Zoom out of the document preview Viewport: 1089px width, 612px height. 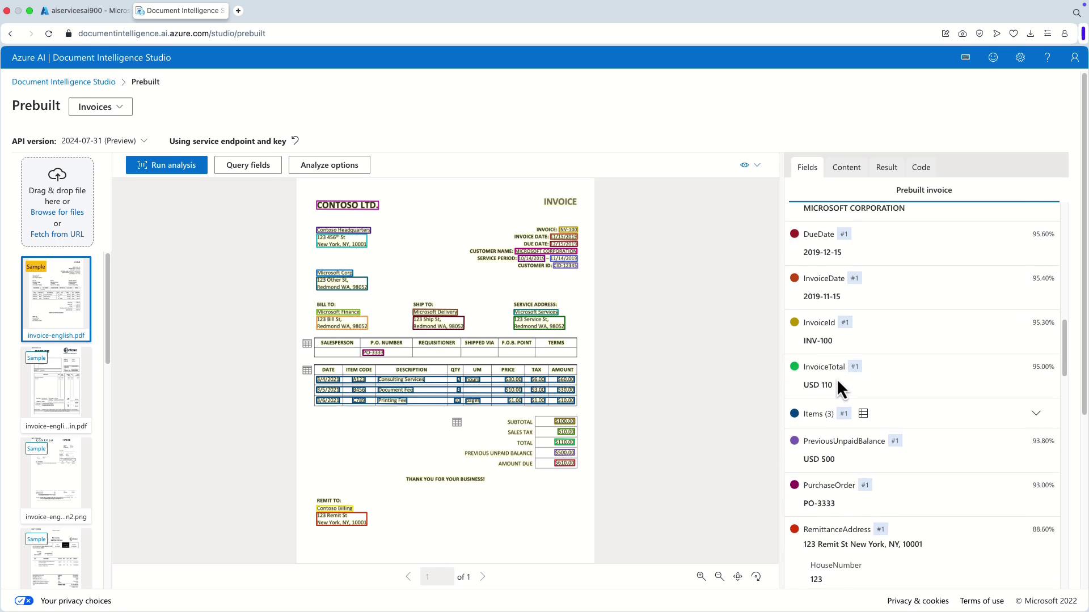click(719, 576)
